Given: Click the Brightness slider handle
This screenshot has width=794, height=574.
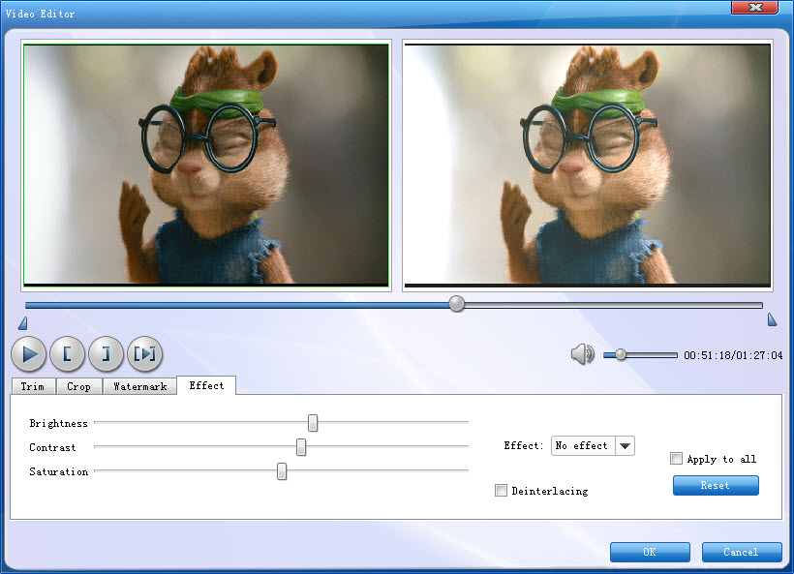Looking at the screenshot, I should 313,423.
